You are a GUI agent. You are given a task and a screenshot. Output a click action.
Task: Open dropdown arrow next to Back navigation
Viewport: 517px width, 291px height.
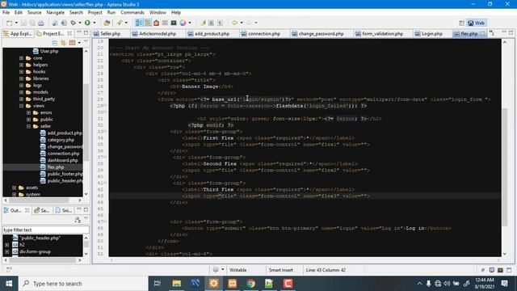242,23
